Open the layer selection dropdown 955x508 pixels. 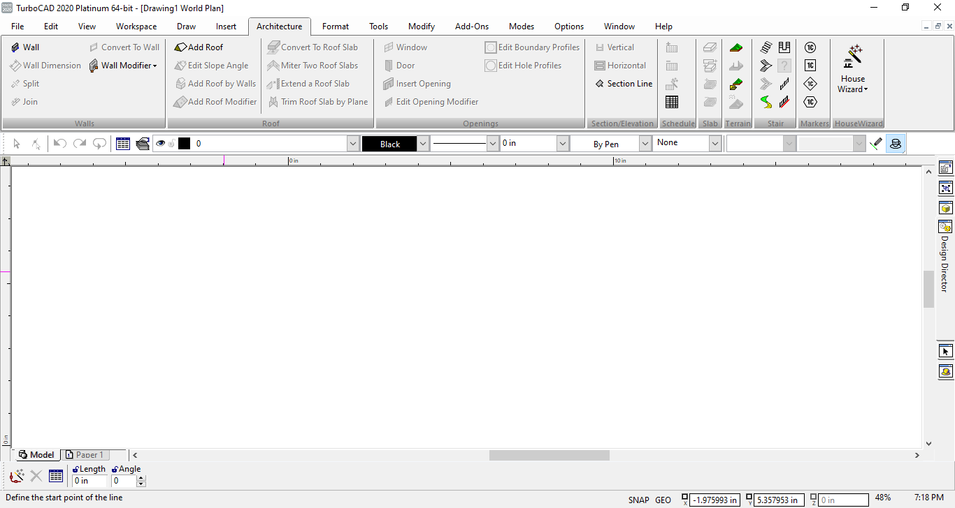[353, 144]
